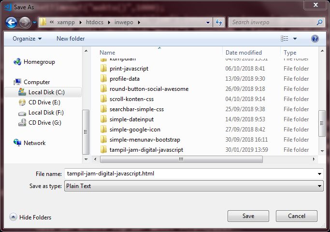Select Homegroup in navigation pane

(39, 62)
